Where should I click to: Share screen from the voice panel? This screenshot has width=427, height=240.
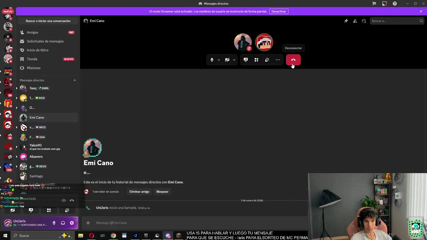[31, 210]
